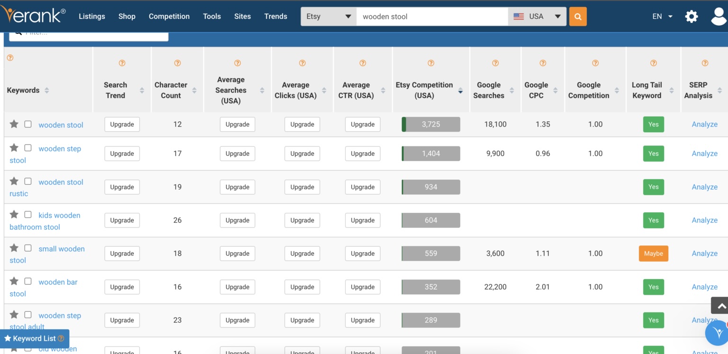Open help icon above Character Count column
Image resolution: width=728 pixels, height=354 pixels.
177,63
